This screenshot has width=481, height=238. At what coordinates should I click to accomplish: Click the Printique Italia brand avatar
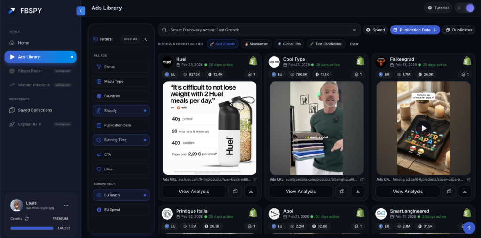pyautogui.click(x=167, y=214)
